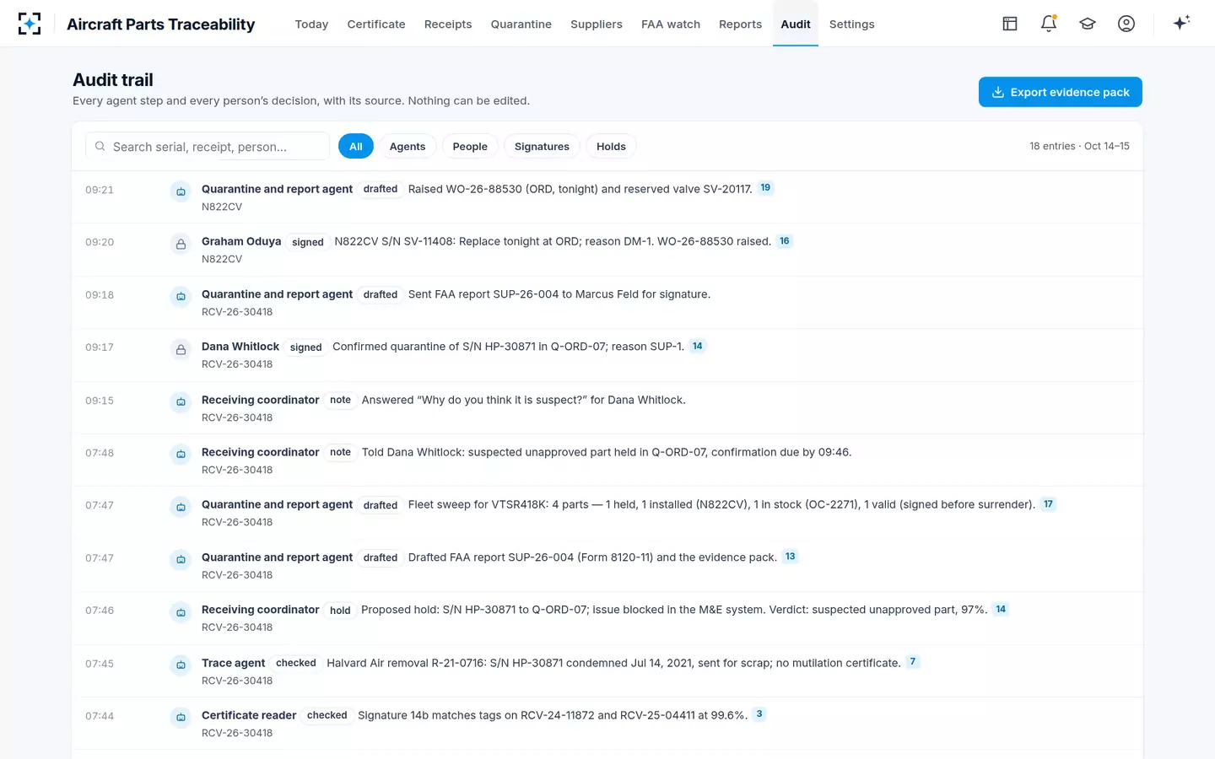Click the "18 entries · Oct 14–15" count

(x=1079, y=146)
